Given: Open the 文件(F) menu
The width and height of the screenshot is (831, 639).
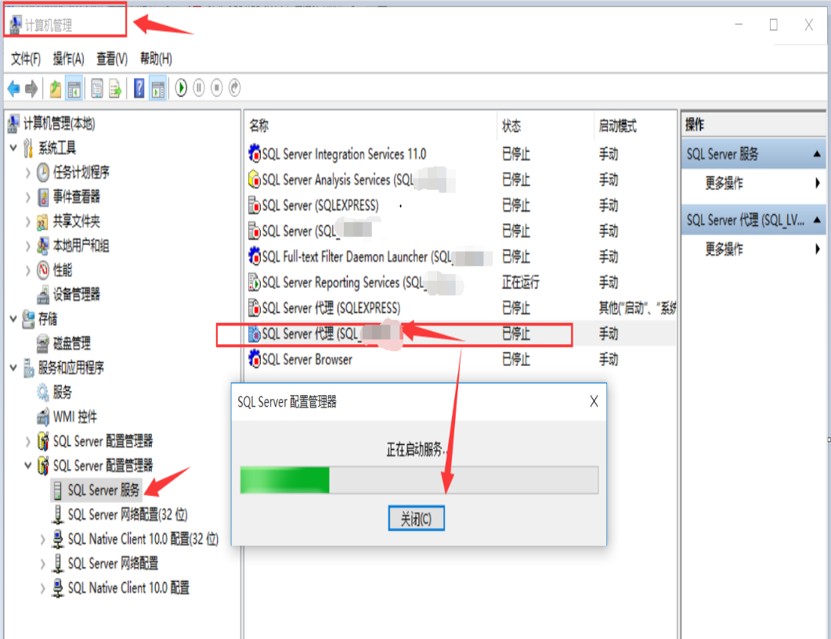Looking at the screenshot, I should [x=26, y=59].
